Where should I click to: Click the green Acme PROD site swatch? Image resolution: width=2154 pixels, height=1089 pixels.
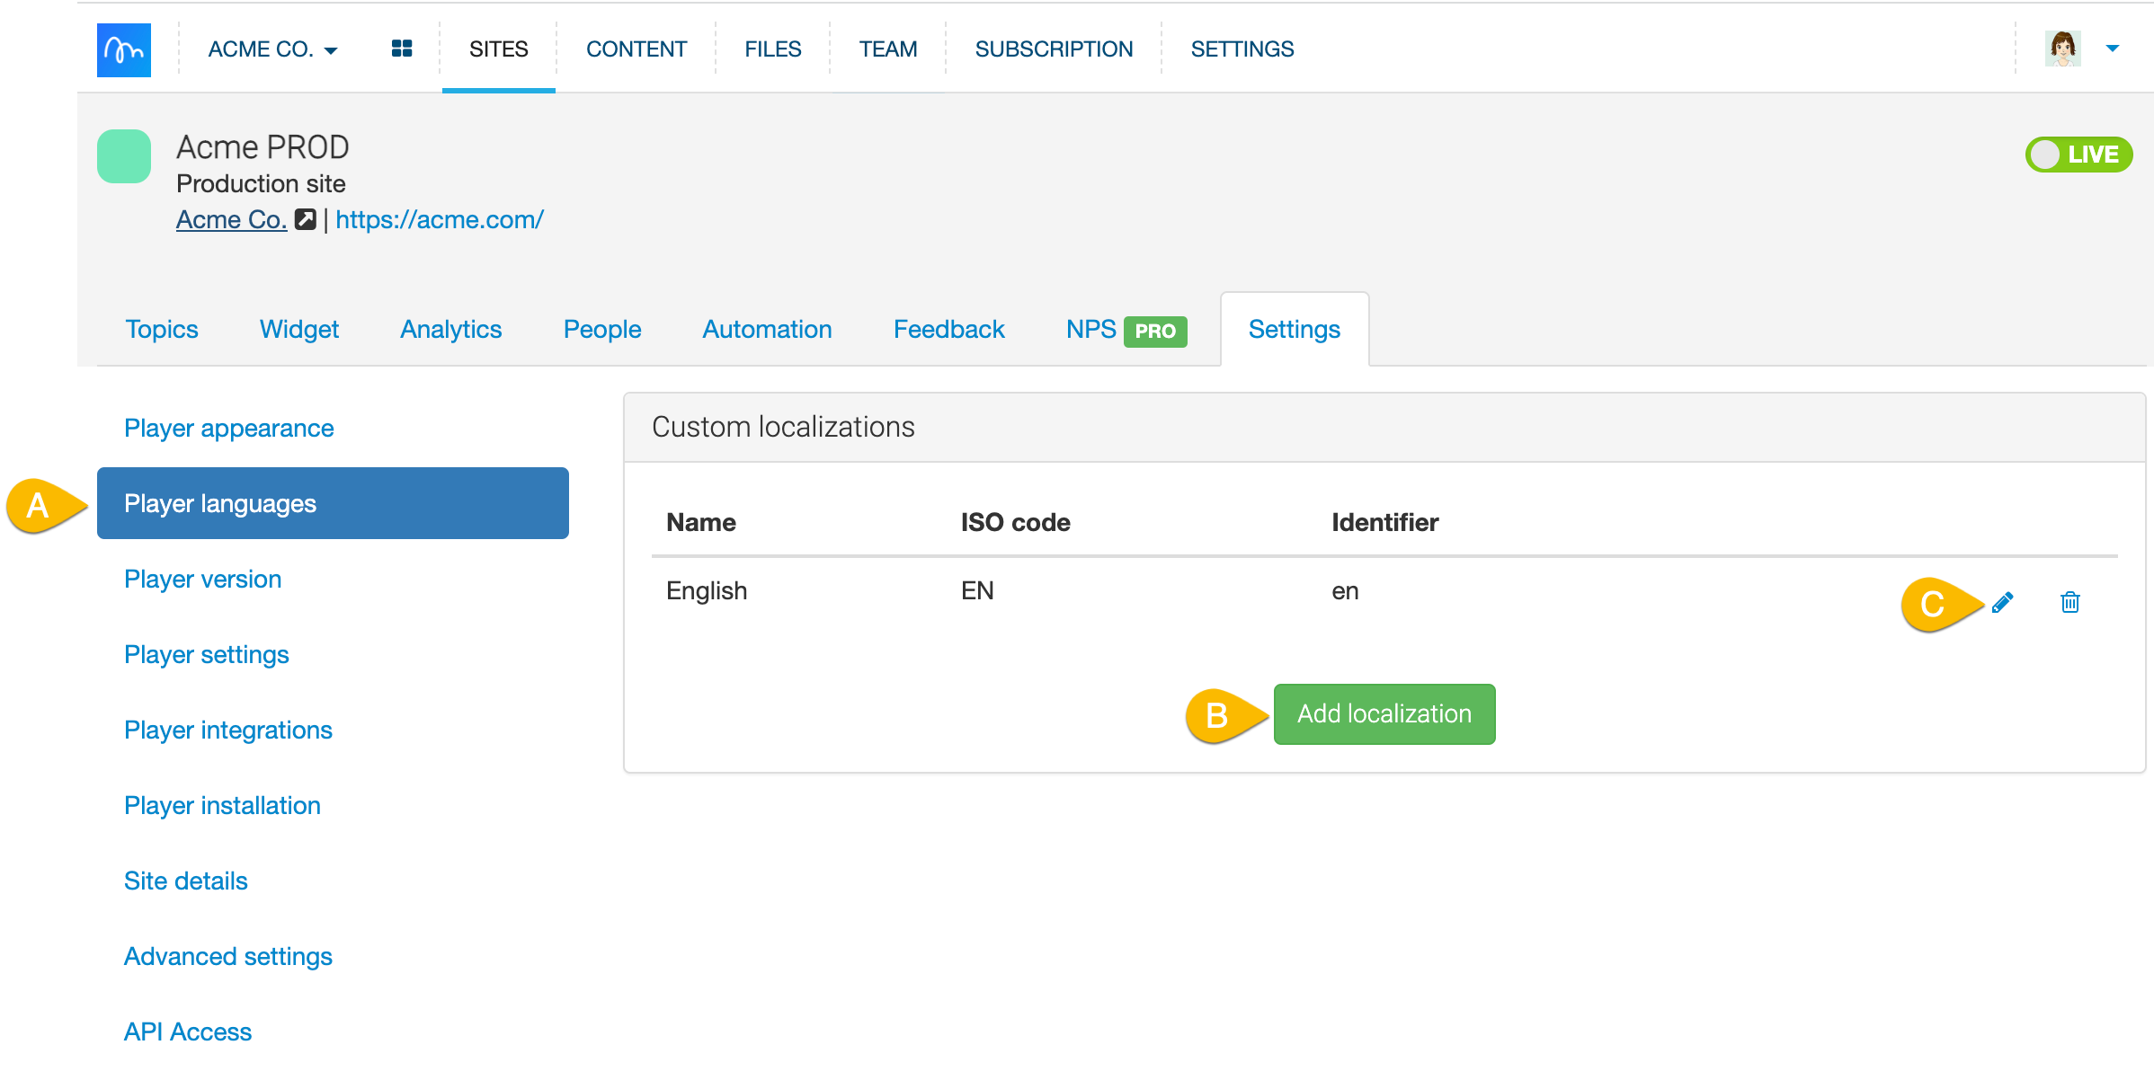pyautogui.click(x=124, y=156)
